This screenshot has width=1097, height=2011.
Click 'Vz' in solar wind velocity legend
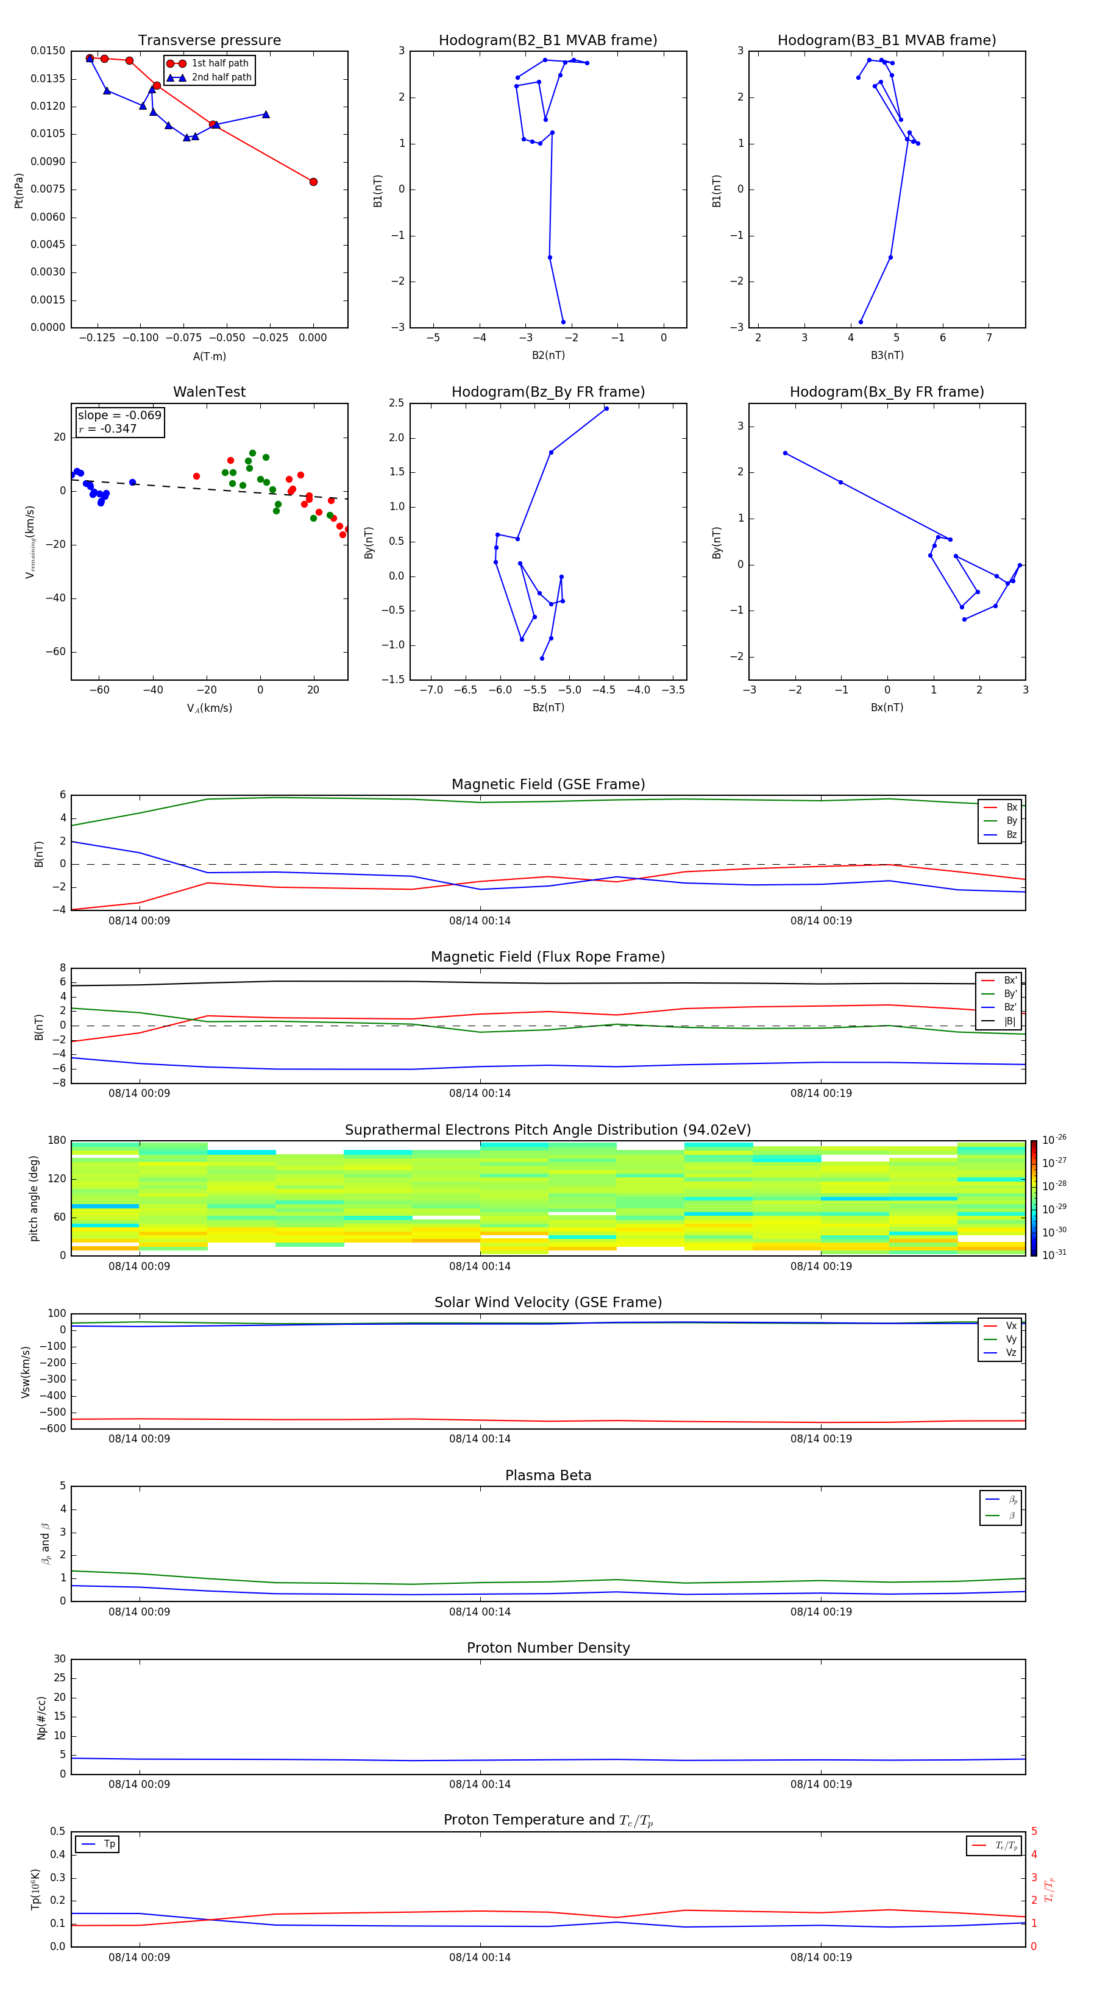(x=1001, y=1353)
